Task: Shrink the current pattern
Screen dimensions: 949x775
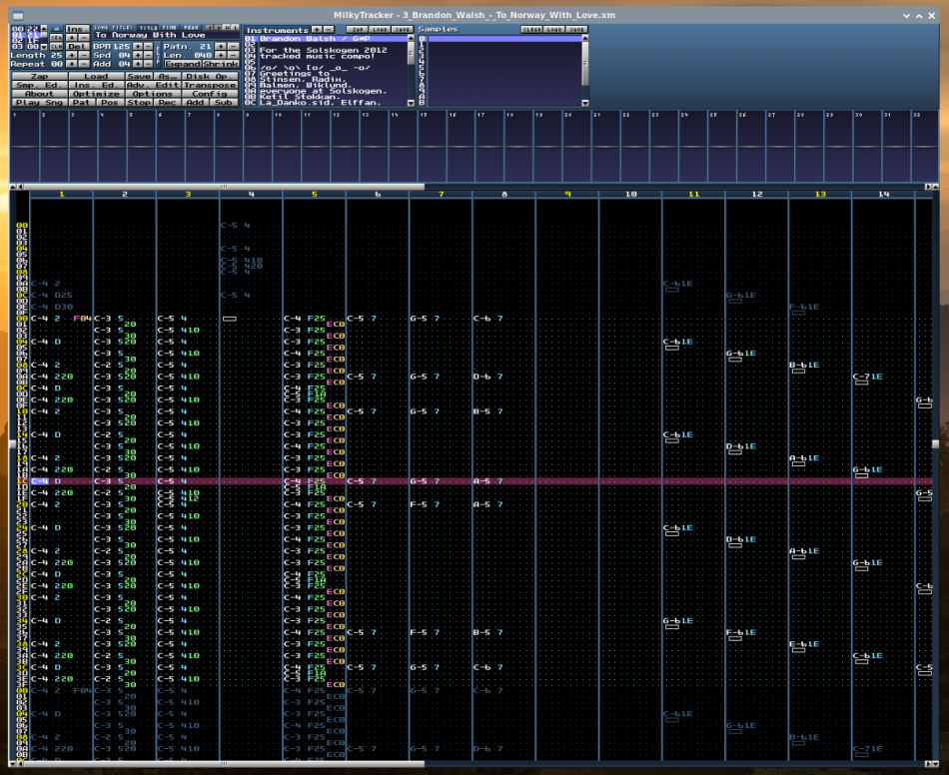Action: pos(221,64)
